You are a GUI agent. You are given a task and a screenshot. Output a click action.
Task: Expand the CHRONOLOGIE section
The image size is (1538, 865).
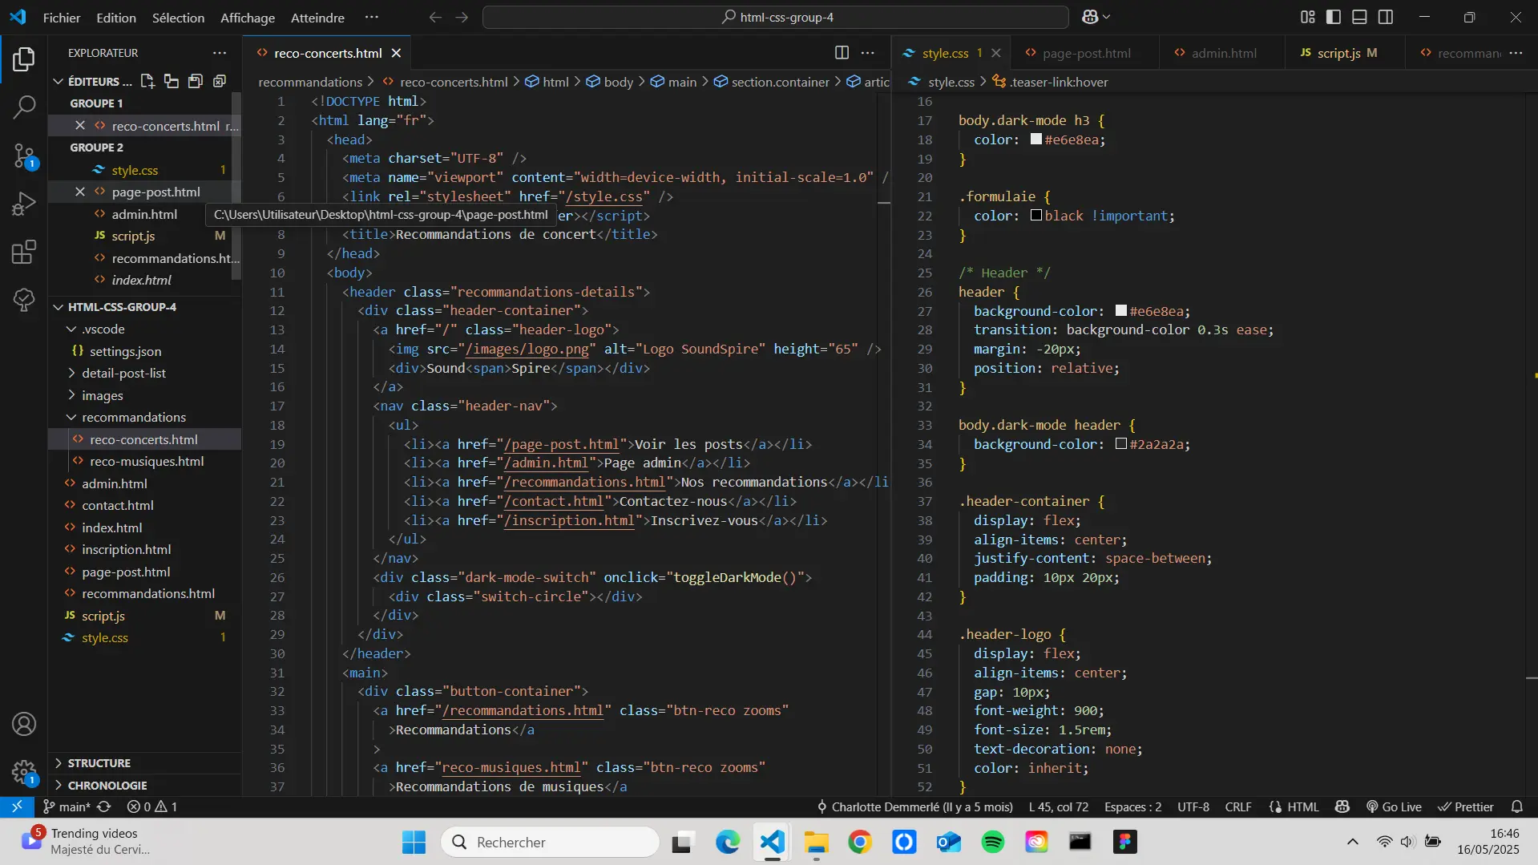point(108,786)
